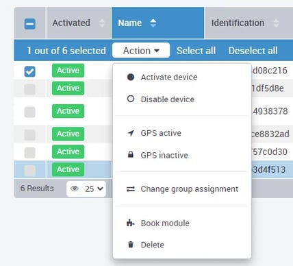Screen dimensions: 293x266
Task: Click the Deselect all link
Action: (253, 51)
